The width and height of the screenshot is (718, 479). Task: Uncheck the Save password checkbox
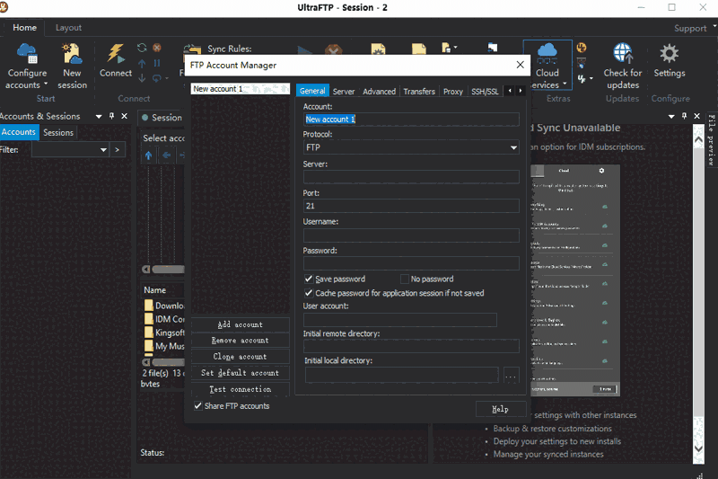[x=310, y=279]
